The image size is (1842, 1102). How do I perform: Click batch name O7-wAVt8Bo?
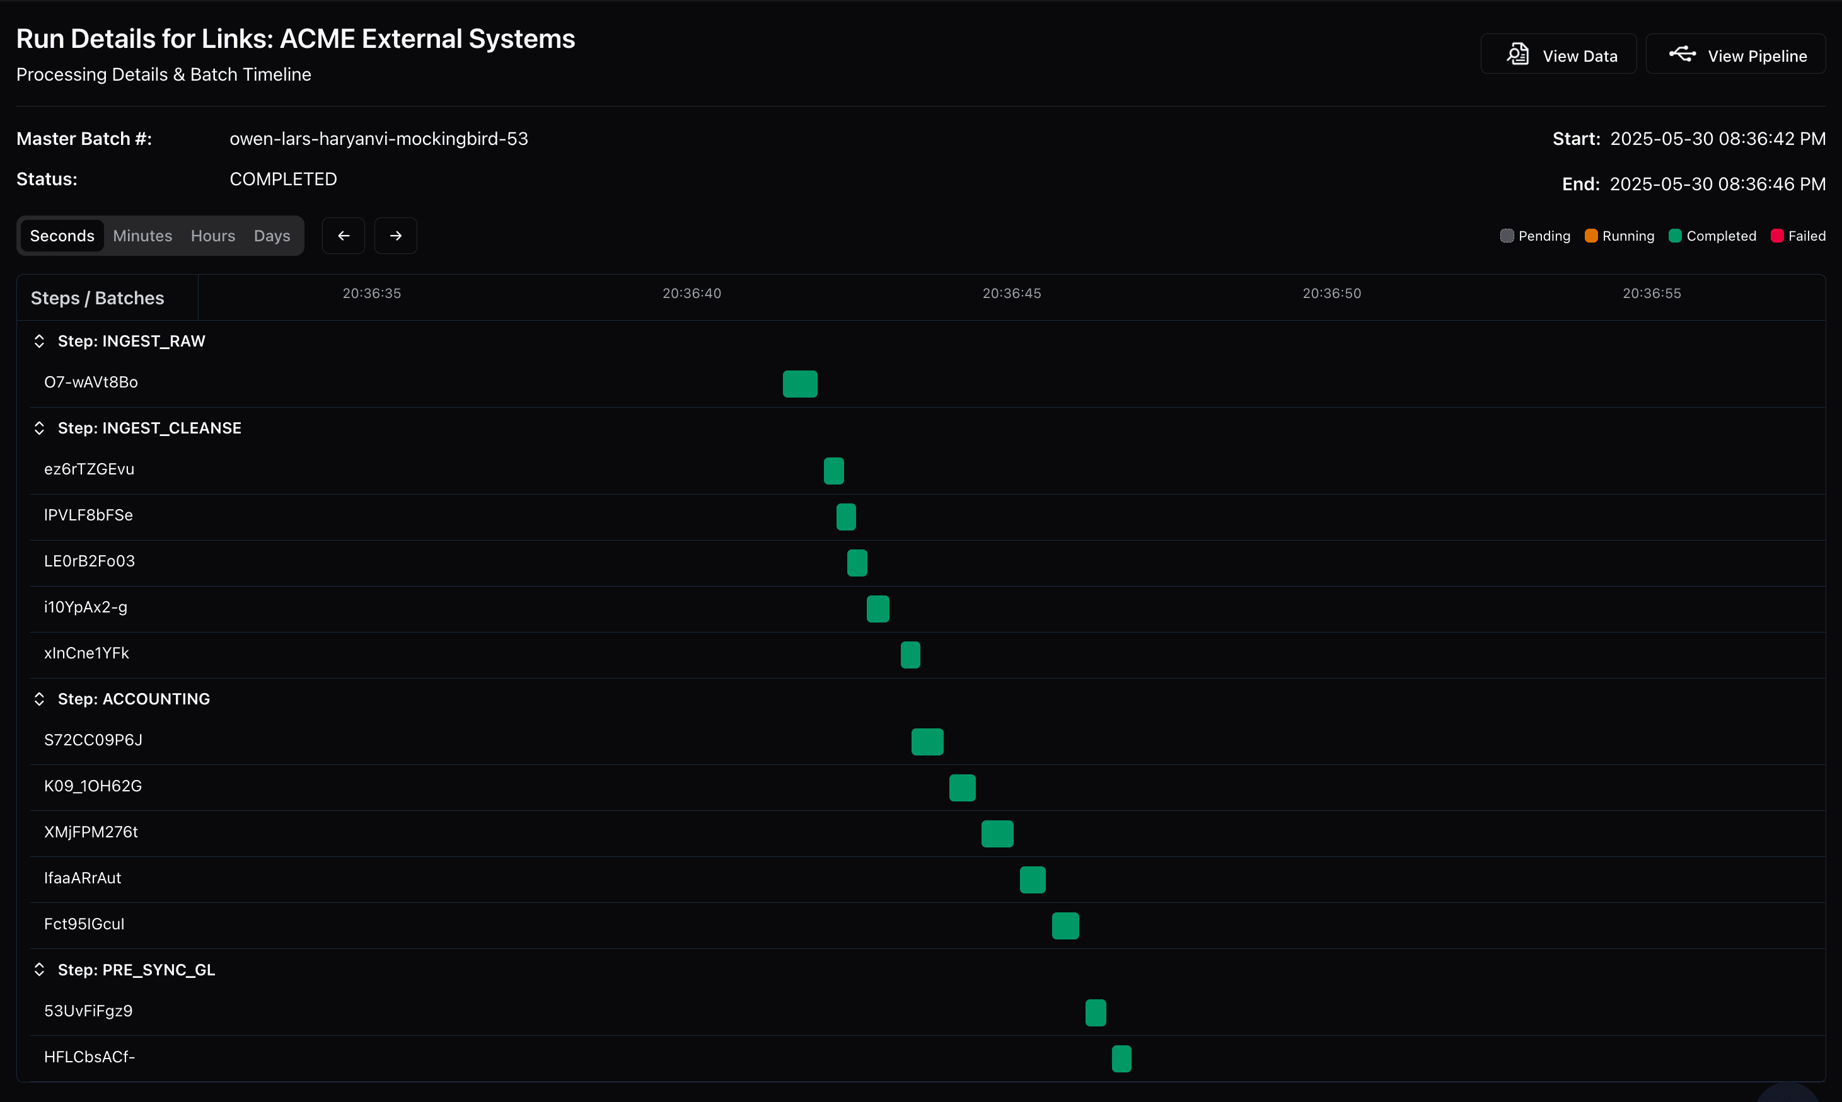91,382
